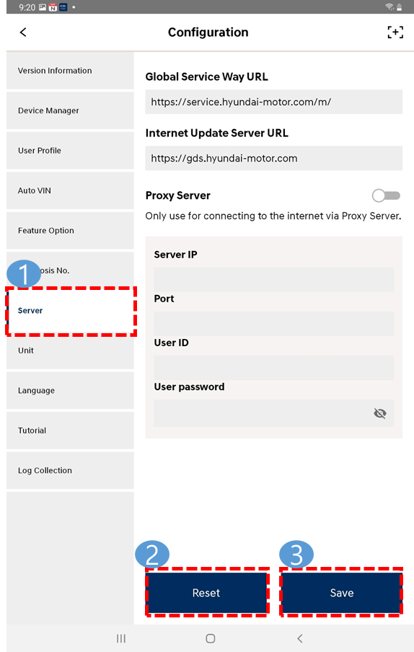Select Device Manager in the sidebar

[x=70, y=110]
